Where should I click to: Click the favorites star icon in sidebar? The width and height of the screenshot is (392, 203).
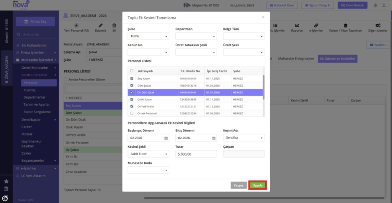coord(6,181)
